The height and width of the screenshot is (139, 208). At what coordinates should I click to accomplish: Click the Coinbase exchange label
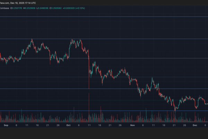coord(5,8)
